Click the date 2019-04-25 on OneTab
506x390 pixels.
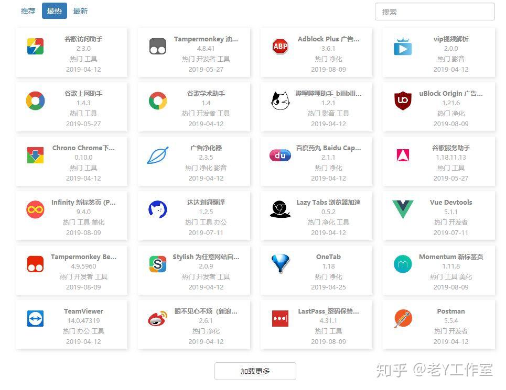click(x=328, y=287)
